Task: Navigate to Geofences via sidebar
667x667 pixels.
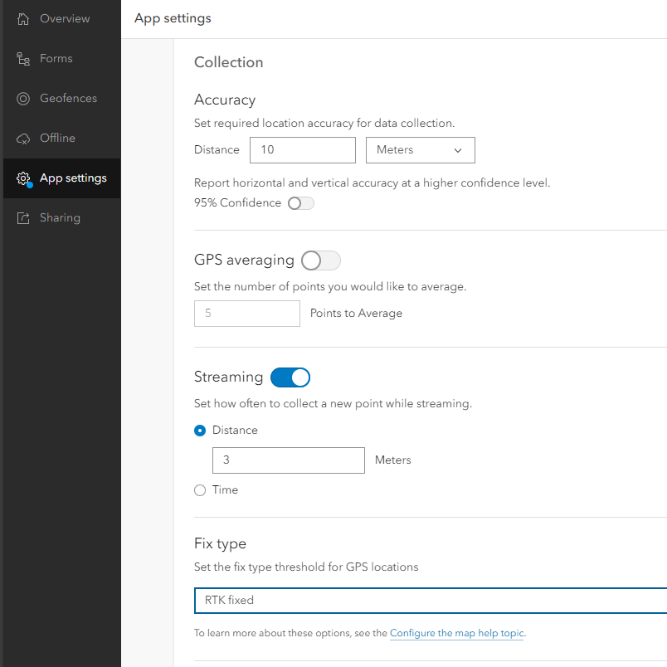Action: pyautogui.click(x=65, y=98)
